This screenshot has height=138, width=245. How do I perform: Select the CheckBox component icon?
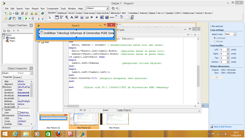[x=92, y=17]
